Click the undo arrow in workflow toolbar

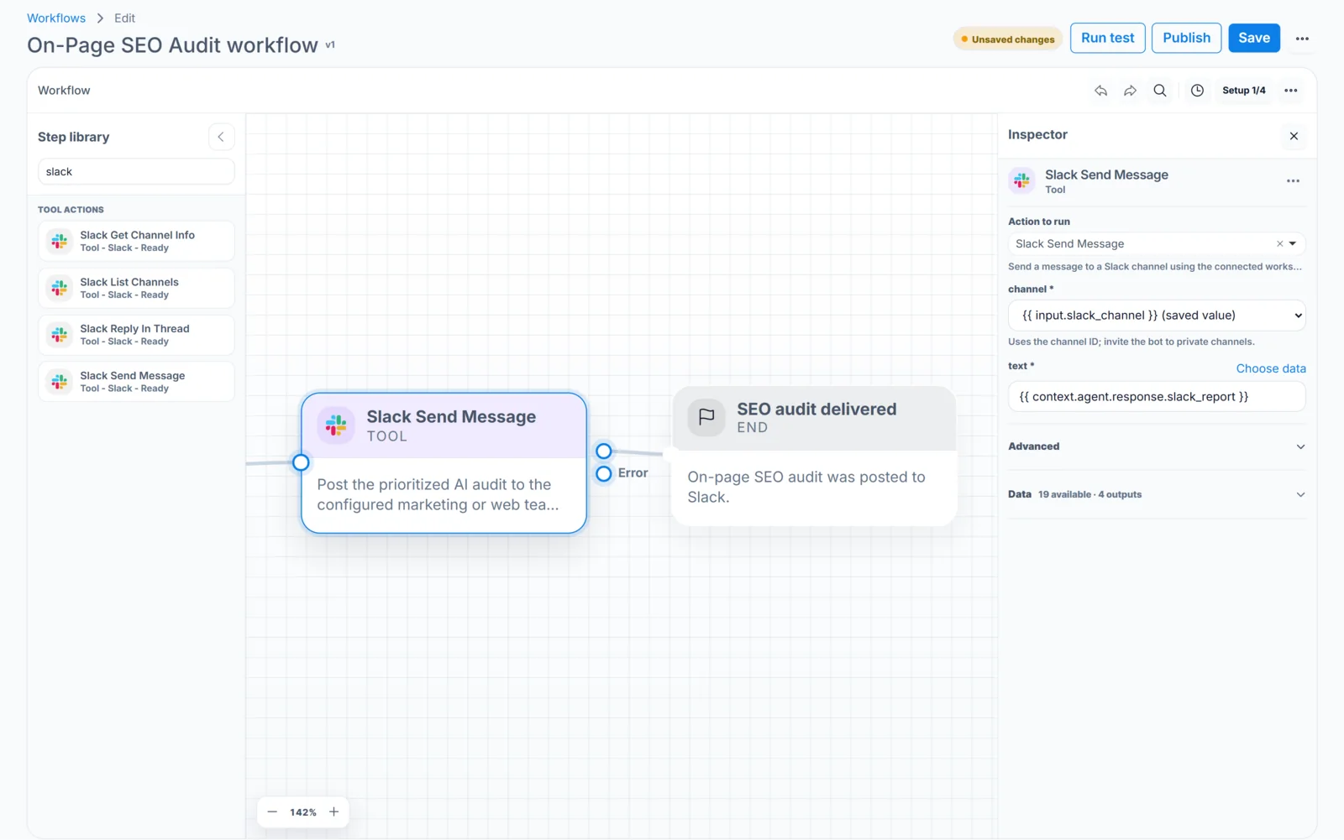click(x=1100, y=91)
